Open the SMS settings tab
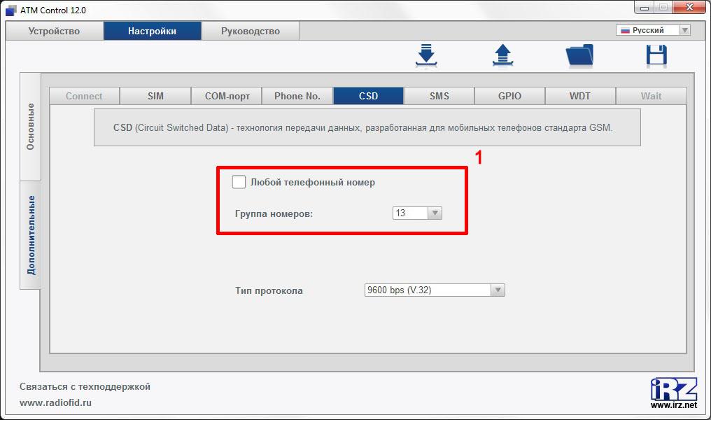This screenshot has width=711, height=422. point(439,96)
